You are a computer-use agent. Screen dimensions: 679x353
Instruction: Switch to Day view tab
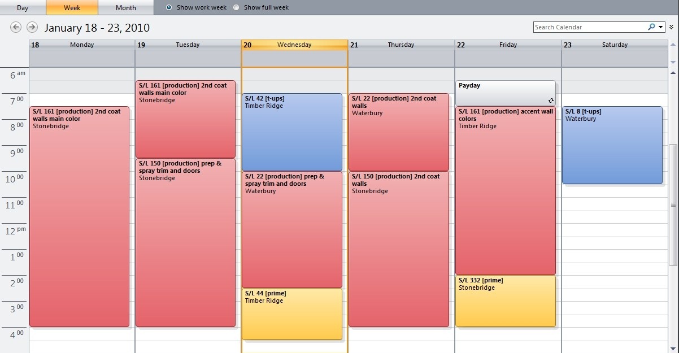pyautogui.click(x=23, y=7)
